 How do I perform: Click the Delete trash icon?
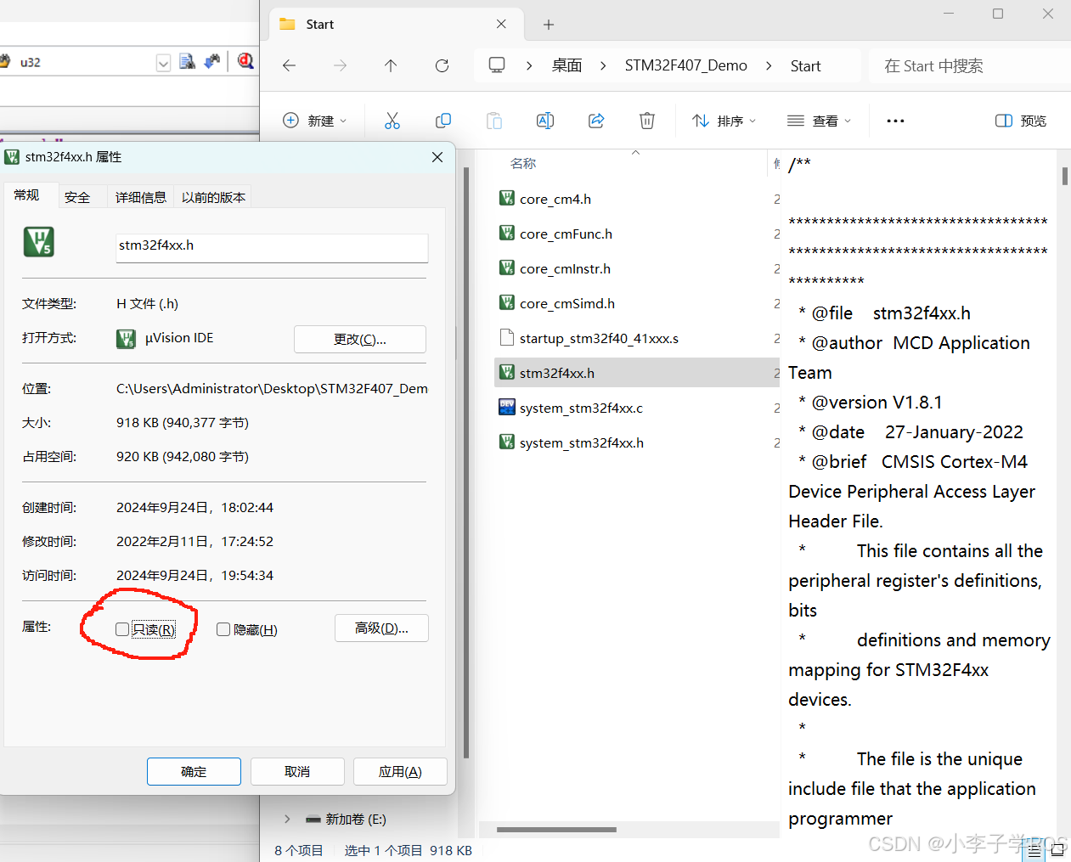coord(646,120)
